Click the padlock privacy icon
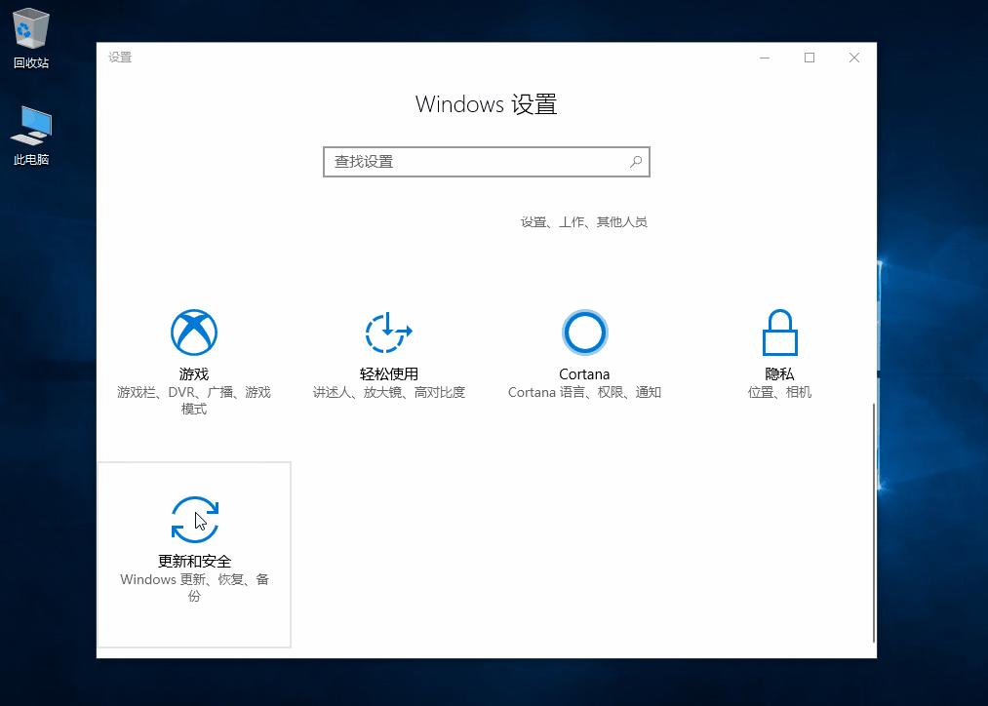 778,332
